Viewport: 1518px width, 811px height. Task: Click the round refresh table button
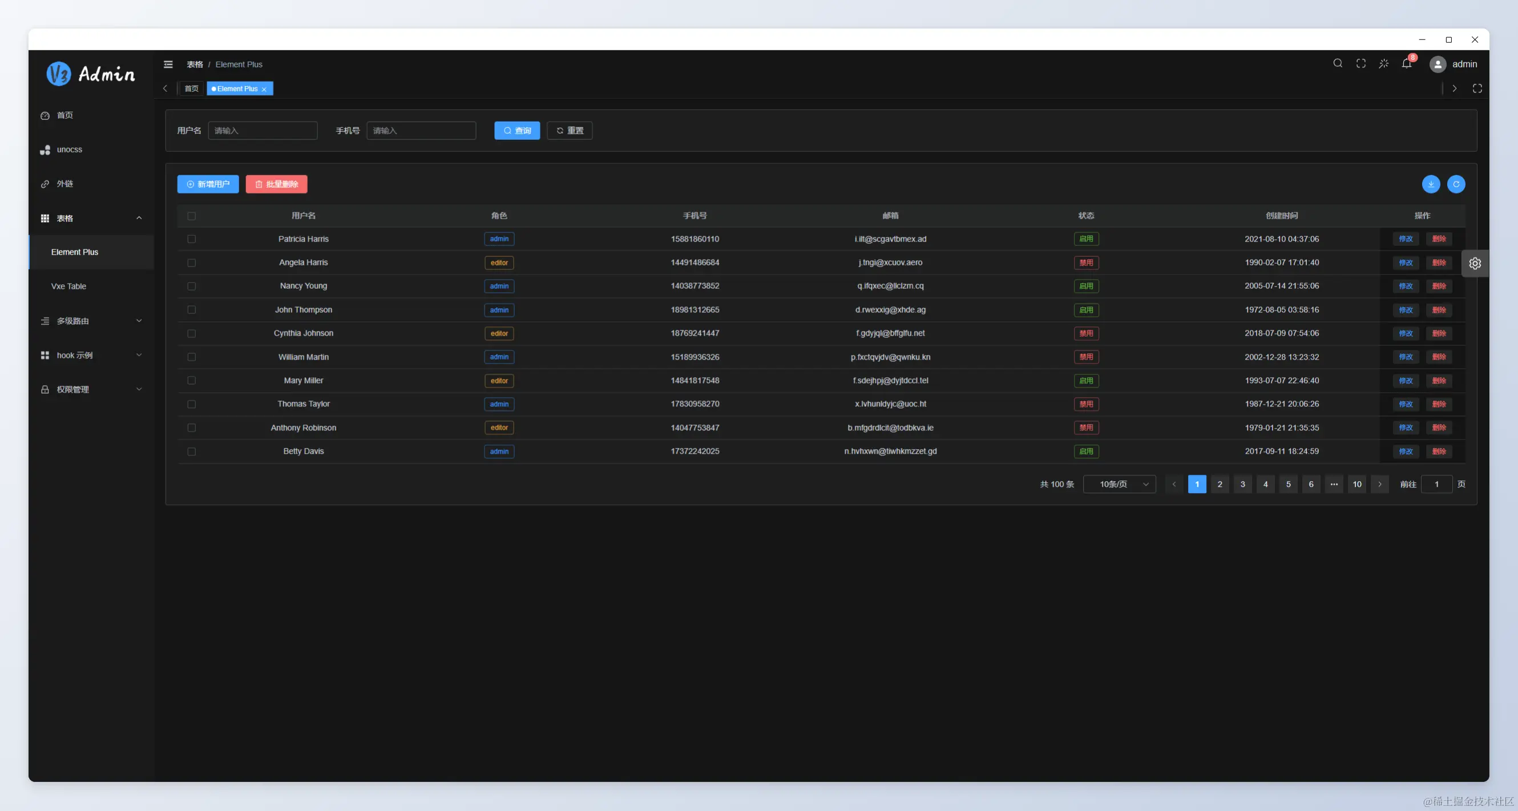1456,184
